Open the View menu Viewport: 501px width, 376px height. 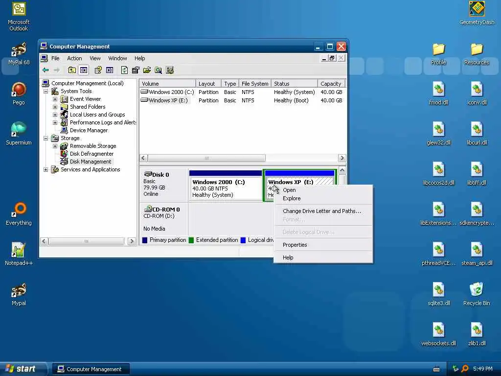coord(95,58)
